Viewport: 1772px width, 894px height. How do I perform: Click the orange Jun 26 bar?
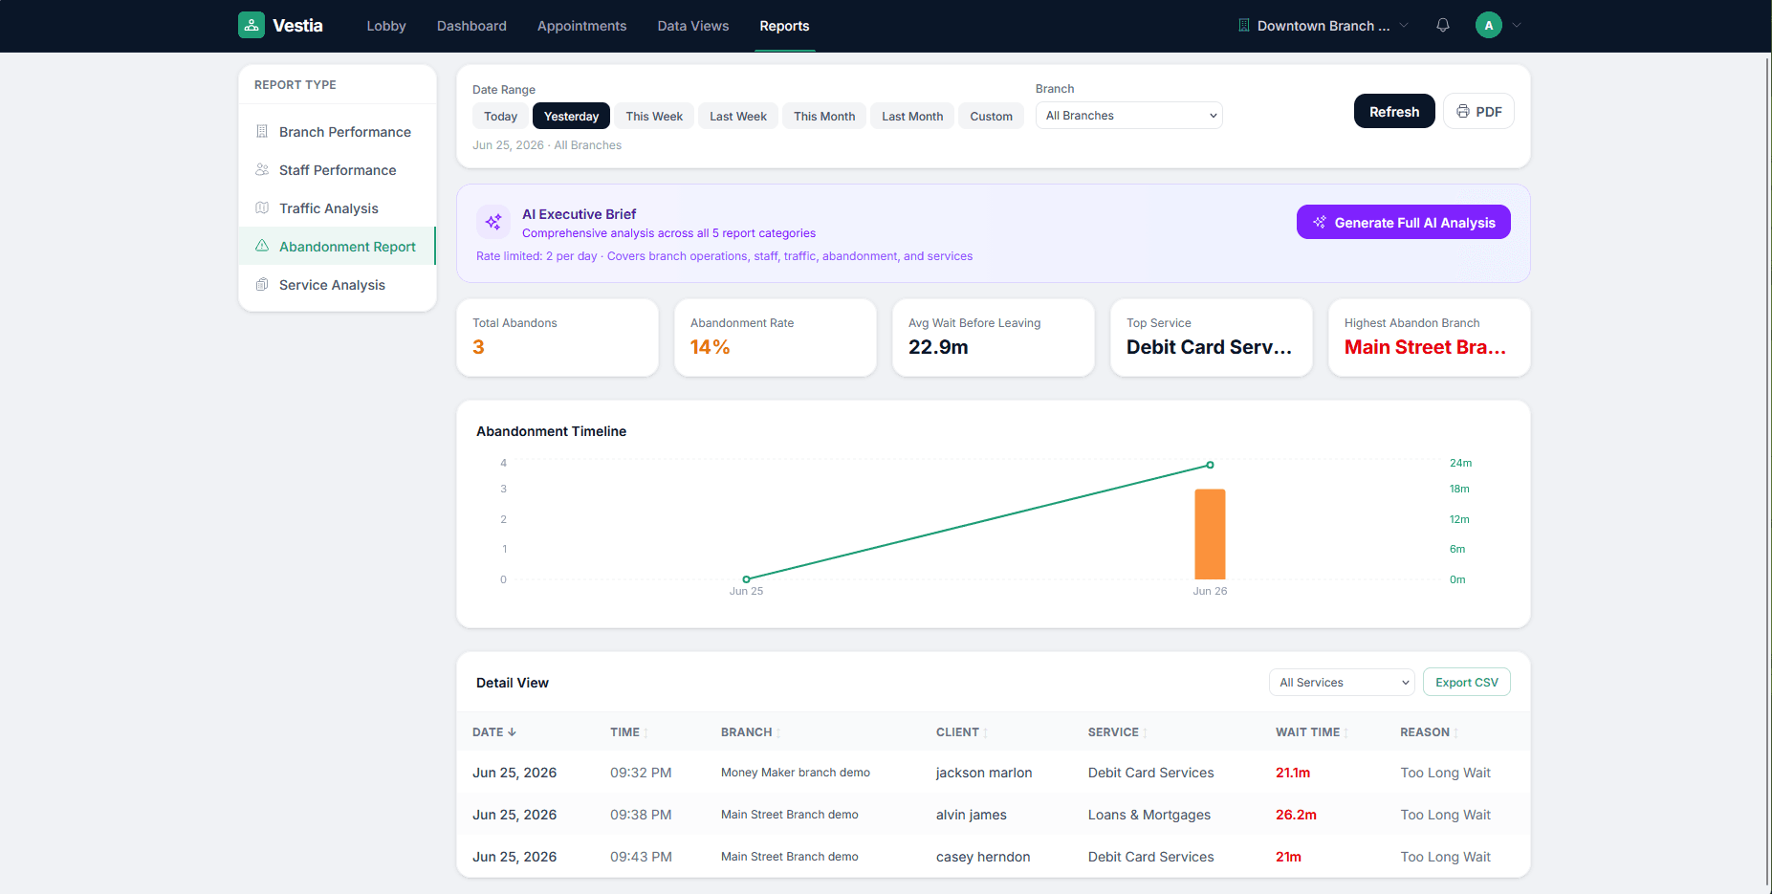(1210, 534)
